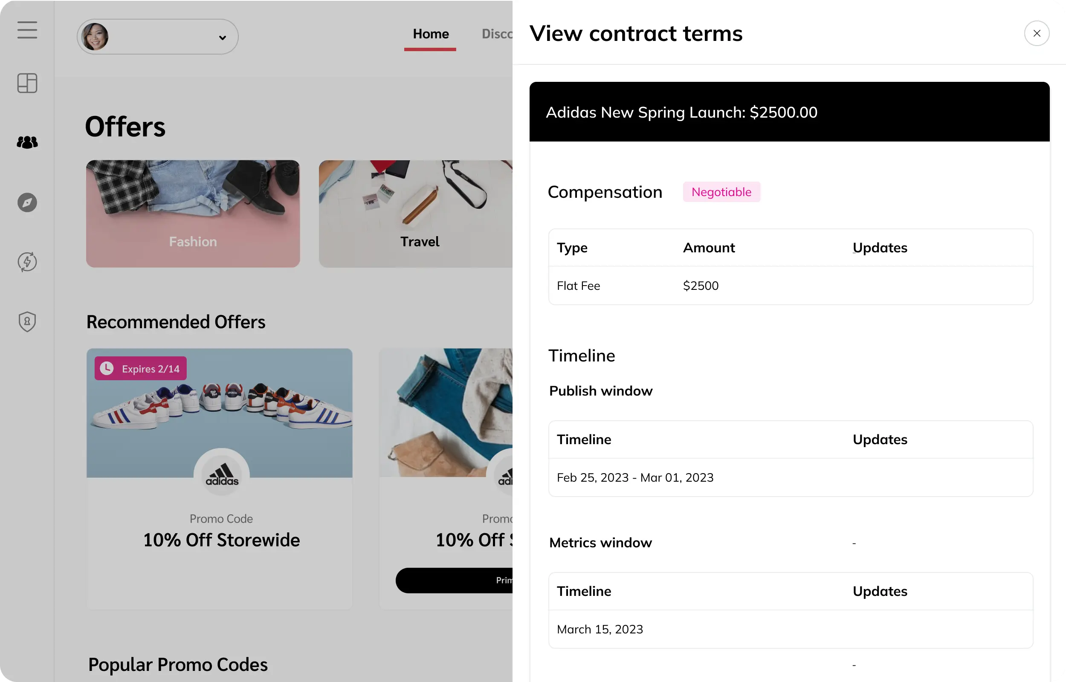Switch to the Home tab
The image size is (1066, 682).
click(x=430, y=34)
